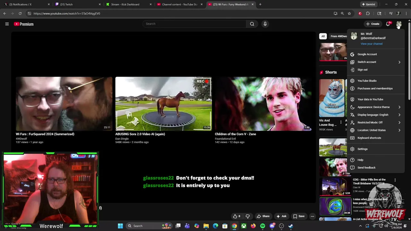Click View your channel link

(x=372, y=44)
